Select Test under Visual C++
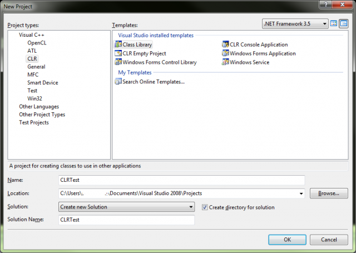Screen dimensions: 356x253 click(32, 91)
